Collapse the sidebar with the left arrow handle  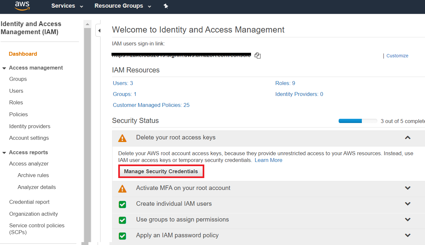point(99,31)
